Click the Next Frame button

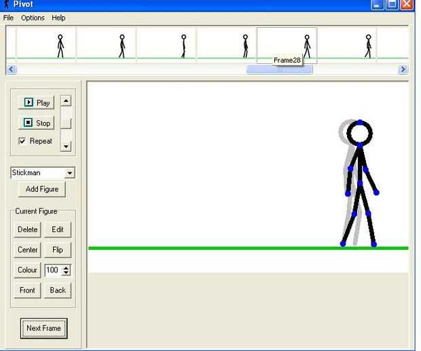coord(43,328)
